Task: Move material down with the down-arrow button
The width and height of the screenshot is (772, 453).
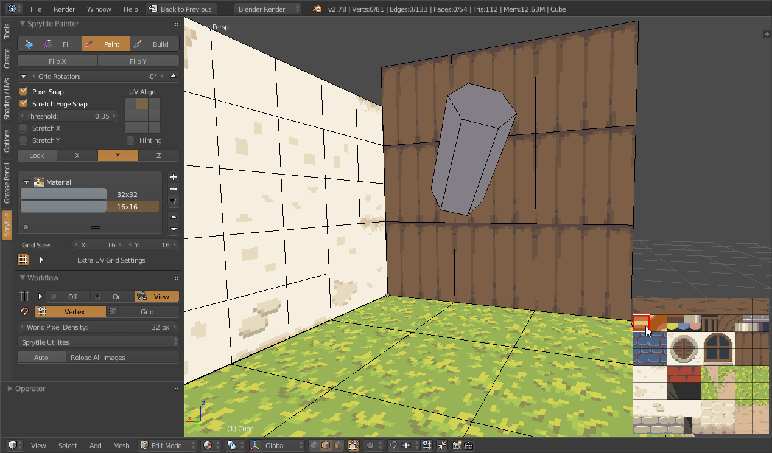Action: tap(174, 229)
